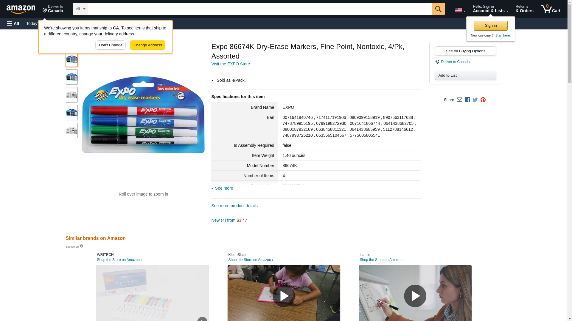Play the inamio video
The image size is (572, 321).
click(x=415, y=296)
